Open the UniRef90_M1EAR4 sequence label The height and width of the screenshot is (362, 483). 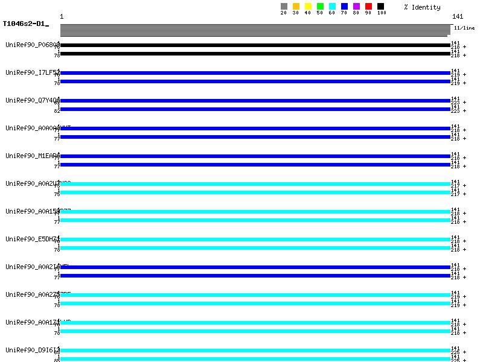click(33, 156)
